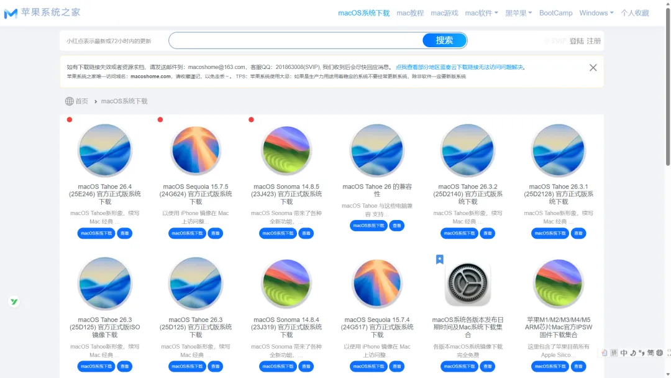Toggle the IME half-moon width icon
The width and height of the screenshot is (671, 378).
[x=633, y=353]
